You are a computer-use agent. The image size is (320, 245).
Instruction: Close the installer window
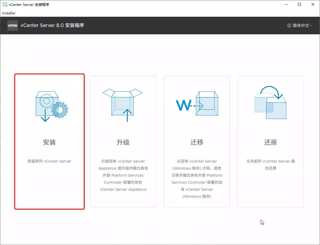[313, 4]
